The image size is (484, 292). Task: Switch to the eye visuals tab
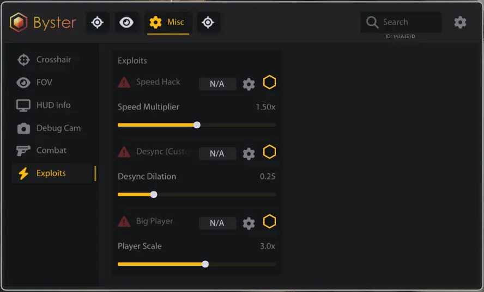[126, 22]
